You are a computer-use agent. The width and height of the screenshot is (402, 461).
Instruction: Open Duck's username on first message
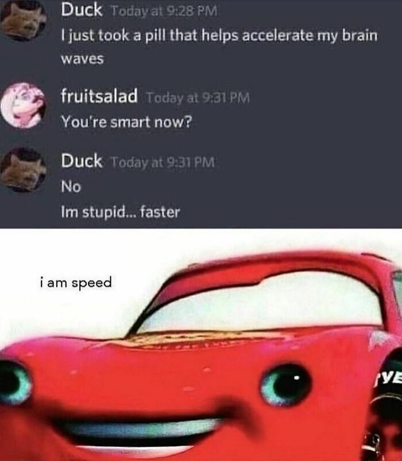(82, 10)
